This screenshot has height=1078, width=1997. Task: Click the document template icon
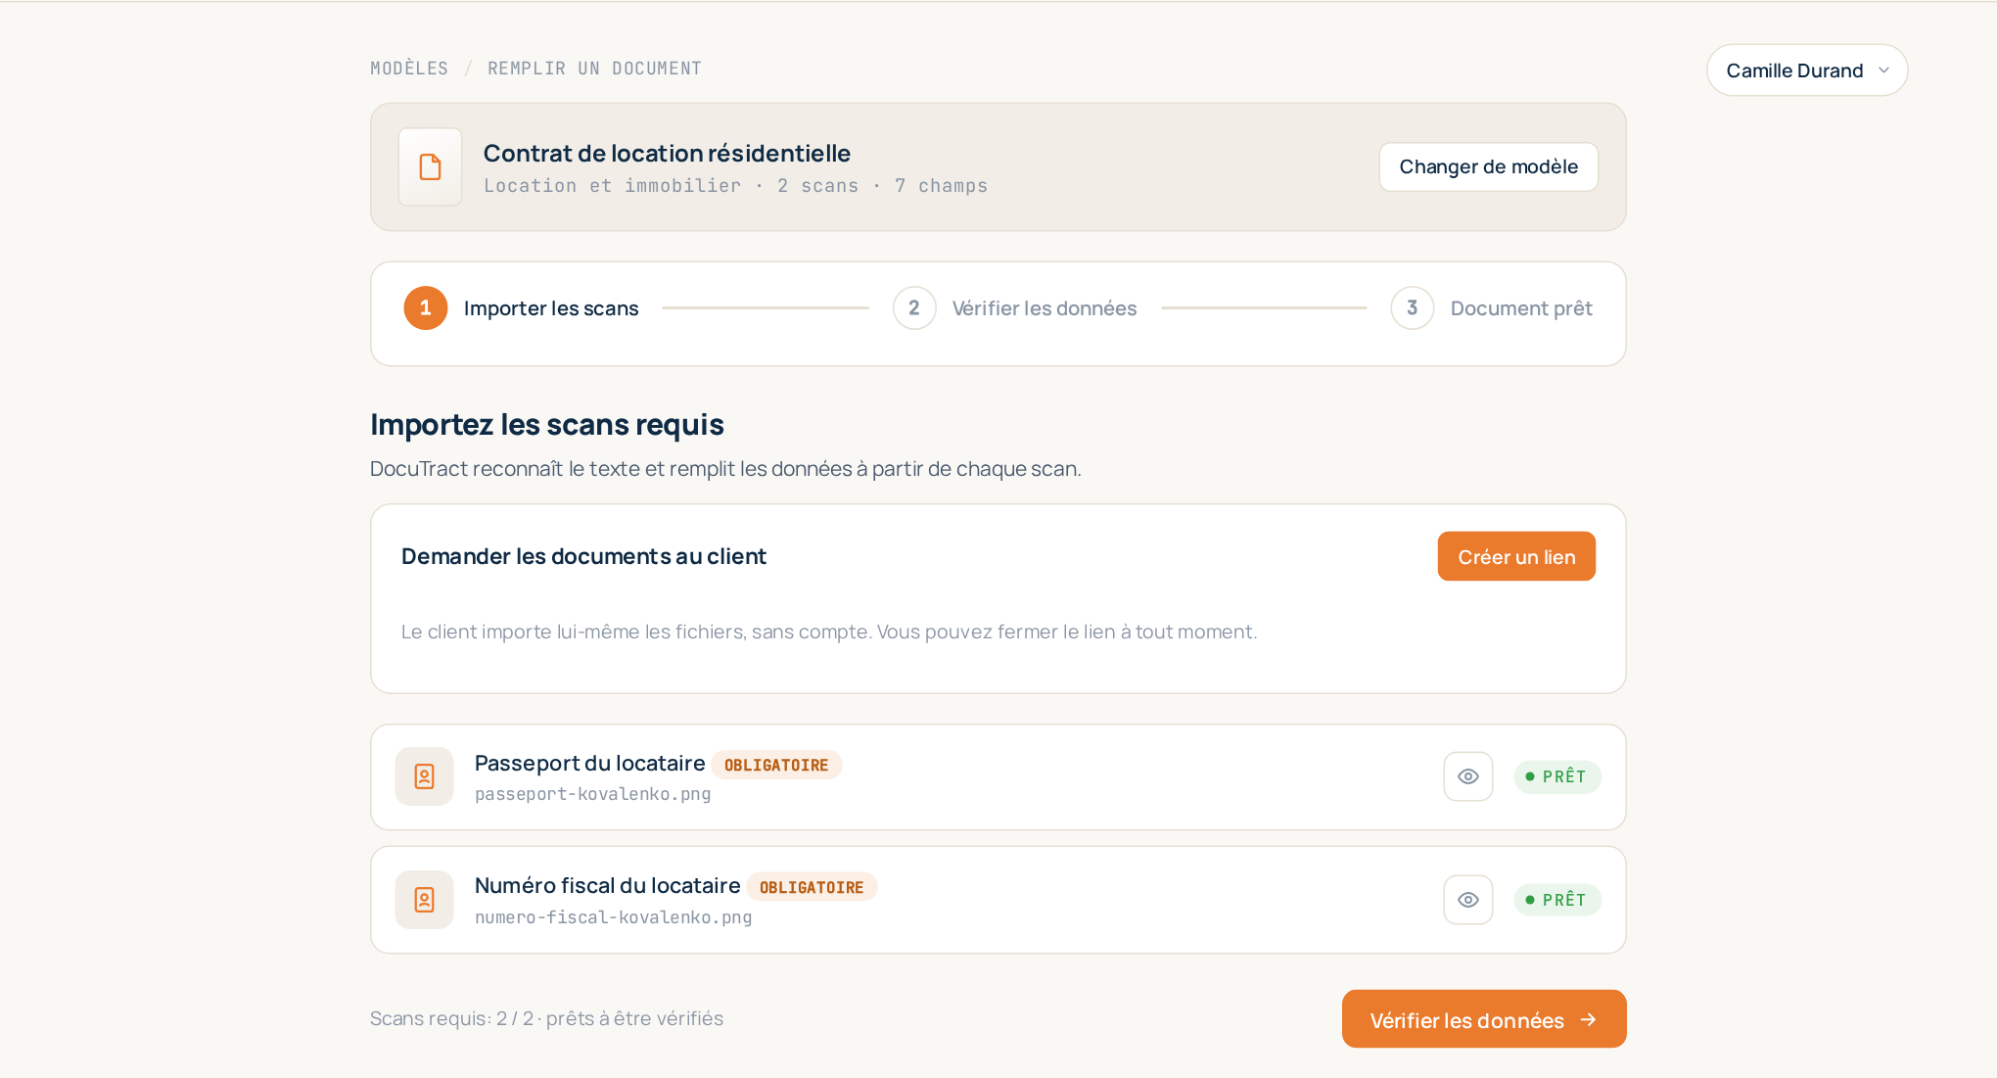430,166
